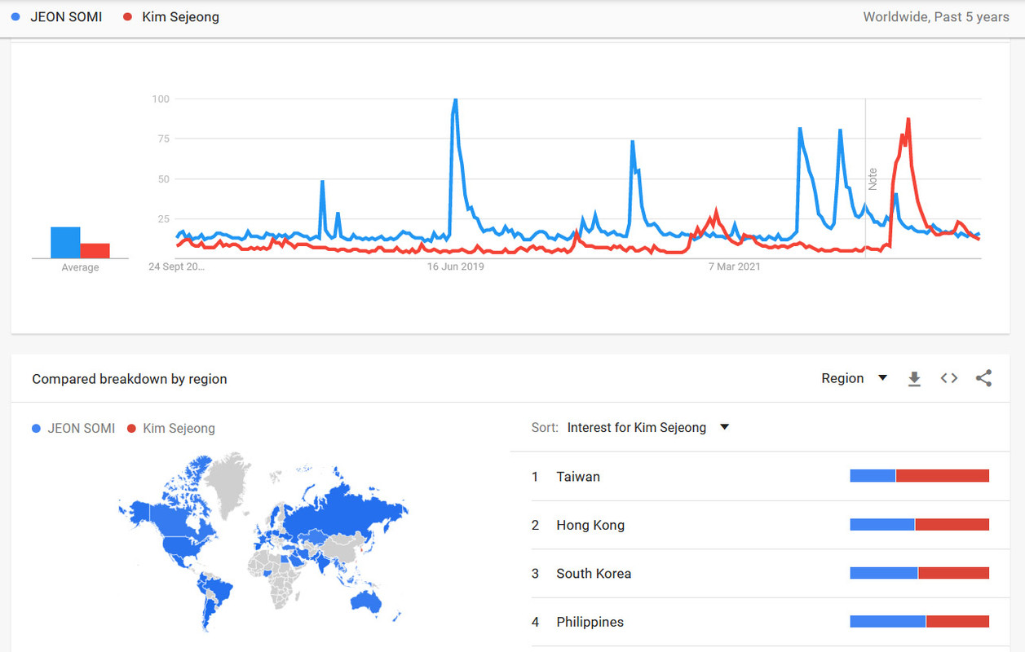Screen dimensions: 1025x652
Task: Click Hong Kong's interest comparison bar
Action: coord(920,525)
